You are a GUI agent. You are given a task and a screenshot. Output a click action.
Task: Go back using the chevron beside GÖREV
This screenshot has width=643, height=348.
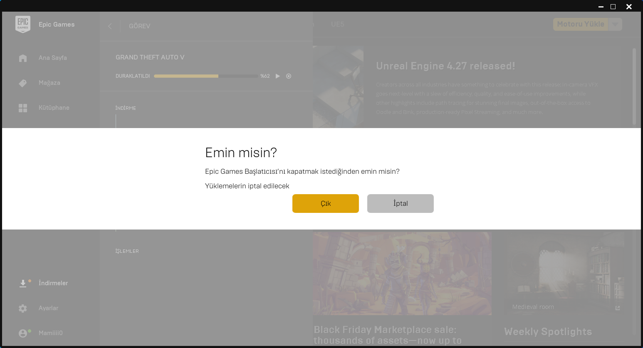click(x=110, y=26)
